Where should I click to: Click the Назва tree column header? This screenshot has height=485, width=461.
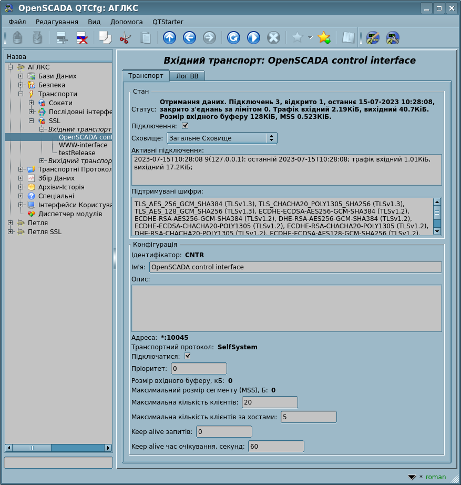[x=59, y=57]
